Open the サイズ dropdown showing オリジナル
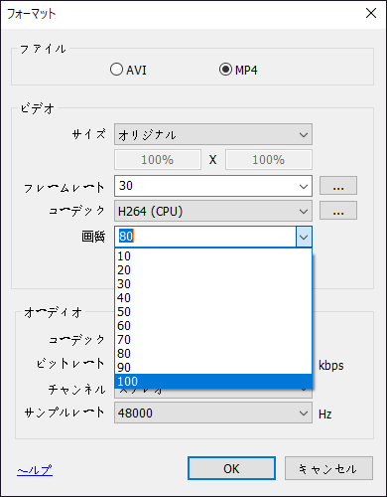Image resolution: width=387 pixels, height=497 pixels. pos(213,134)
